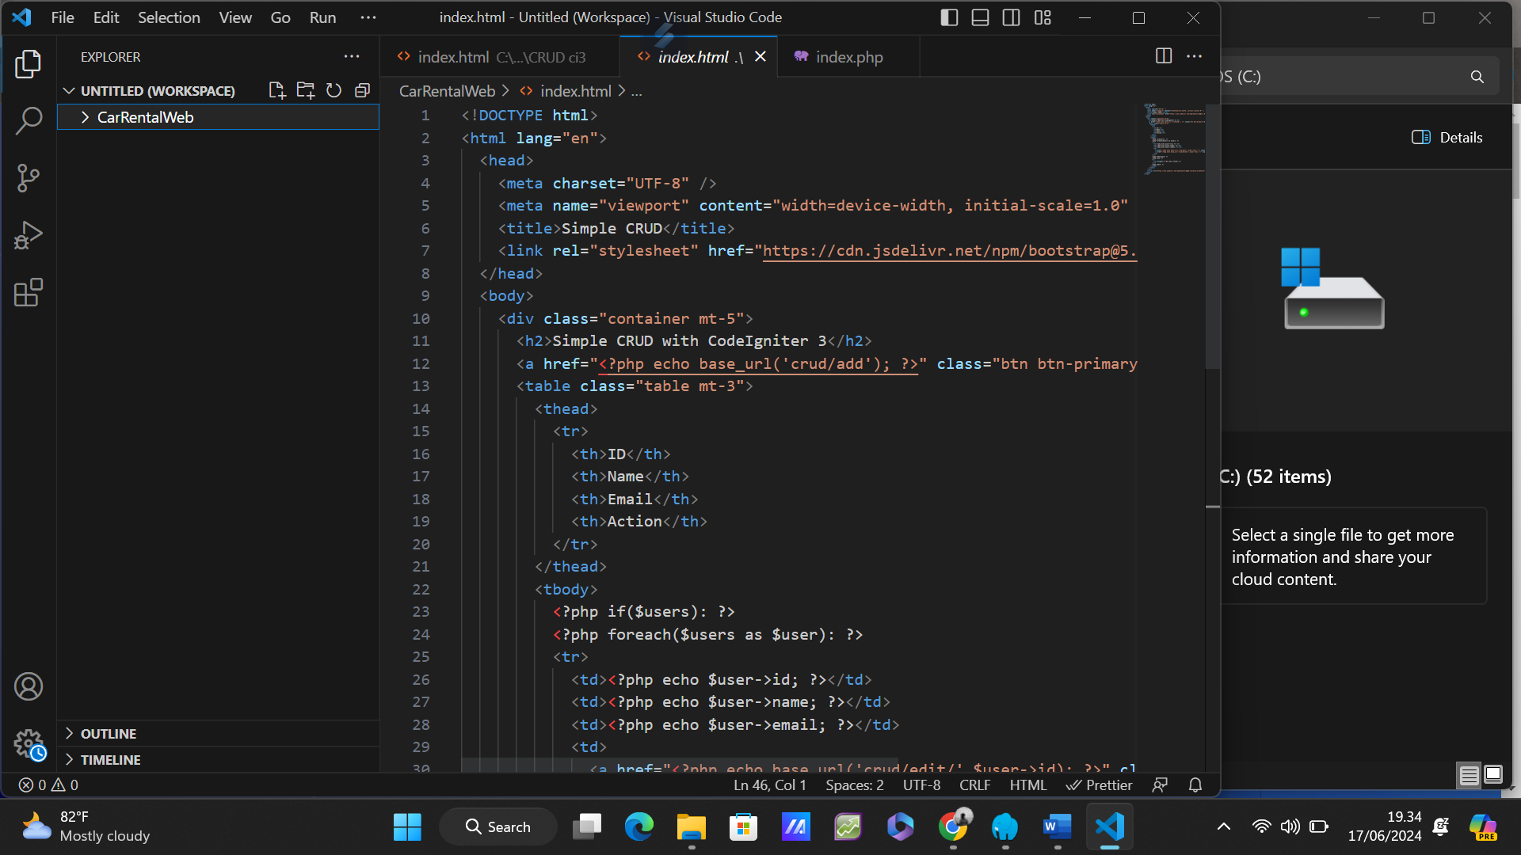
Task: Collapse the Untitled (Workspace) section
Action: 157,91
